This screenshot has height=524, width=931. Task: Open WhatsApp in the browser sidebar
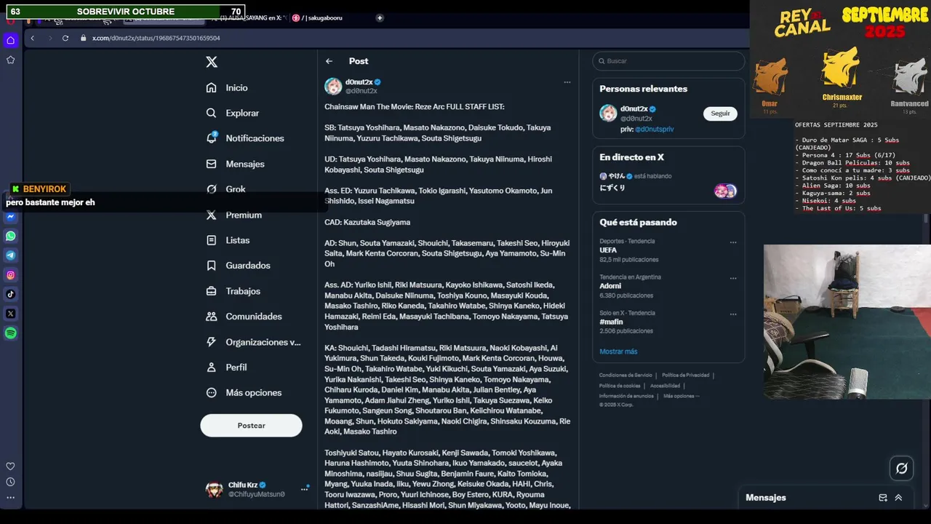[10, 236]
